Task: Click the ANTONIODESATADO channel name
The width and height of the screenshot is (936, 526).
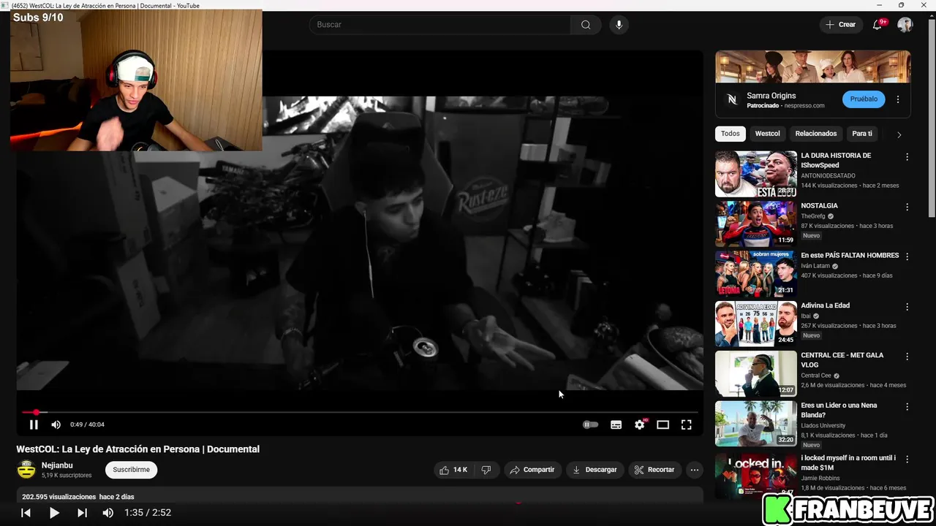Action: coord(828,175)
